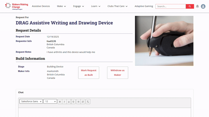The height and width of the screenshot is (117, 209).
Task: Click the Request Details heading
Action: pyautogui.click(x=28, y=30)
